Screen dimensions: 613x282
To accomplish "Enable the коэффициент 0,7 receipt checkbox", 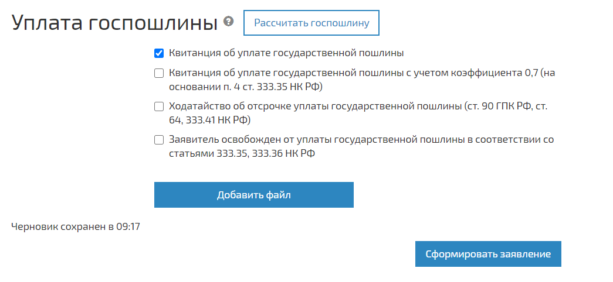I will [x=159, y=73].
